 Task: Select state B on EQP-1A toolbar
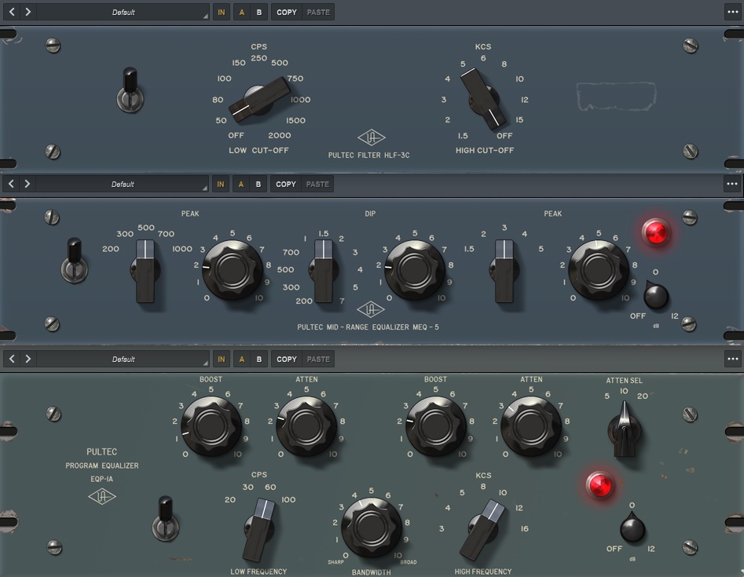click(x=259, y=360)
